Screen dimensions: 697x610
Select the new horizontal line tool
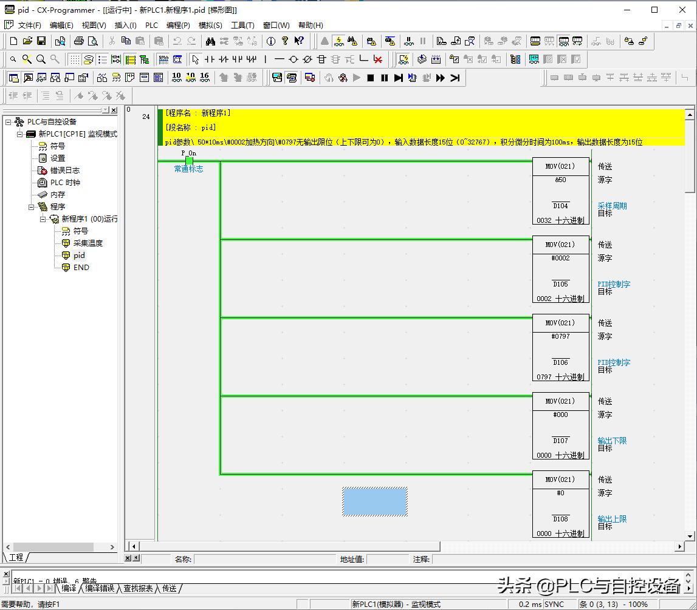279,59
